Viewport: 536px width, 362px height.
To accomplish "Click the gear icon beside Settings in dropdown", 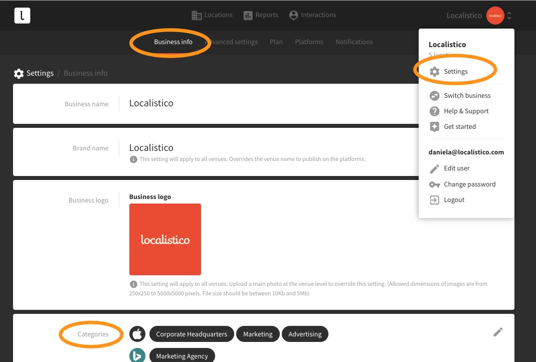I will click(x=435, y=71).
